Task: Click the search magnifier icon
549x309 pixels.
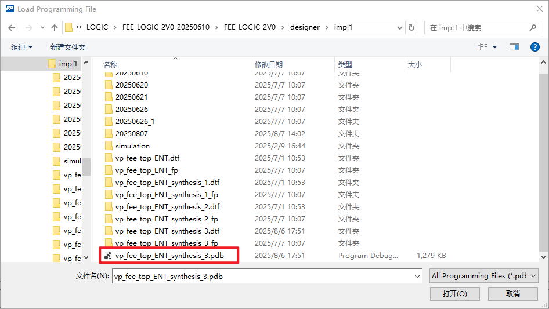Action: (533, 27)
